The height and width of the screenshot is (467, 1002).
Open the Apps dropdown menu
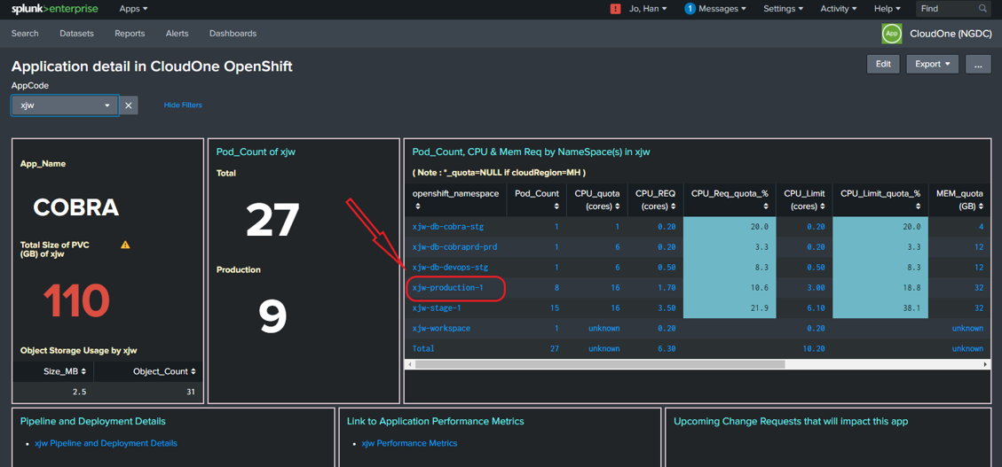point(133,9)
